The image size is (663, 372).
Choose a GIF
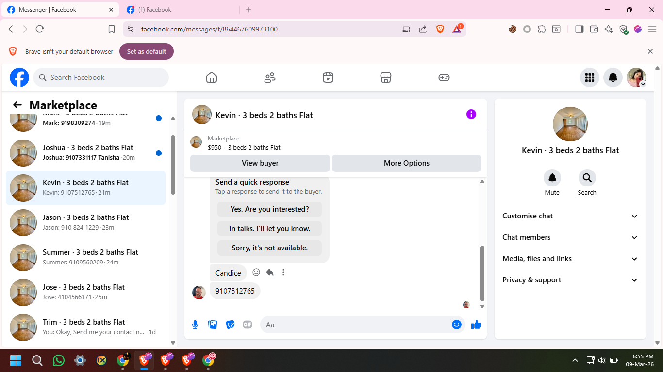pyautogui.click(x=248, y=325)
